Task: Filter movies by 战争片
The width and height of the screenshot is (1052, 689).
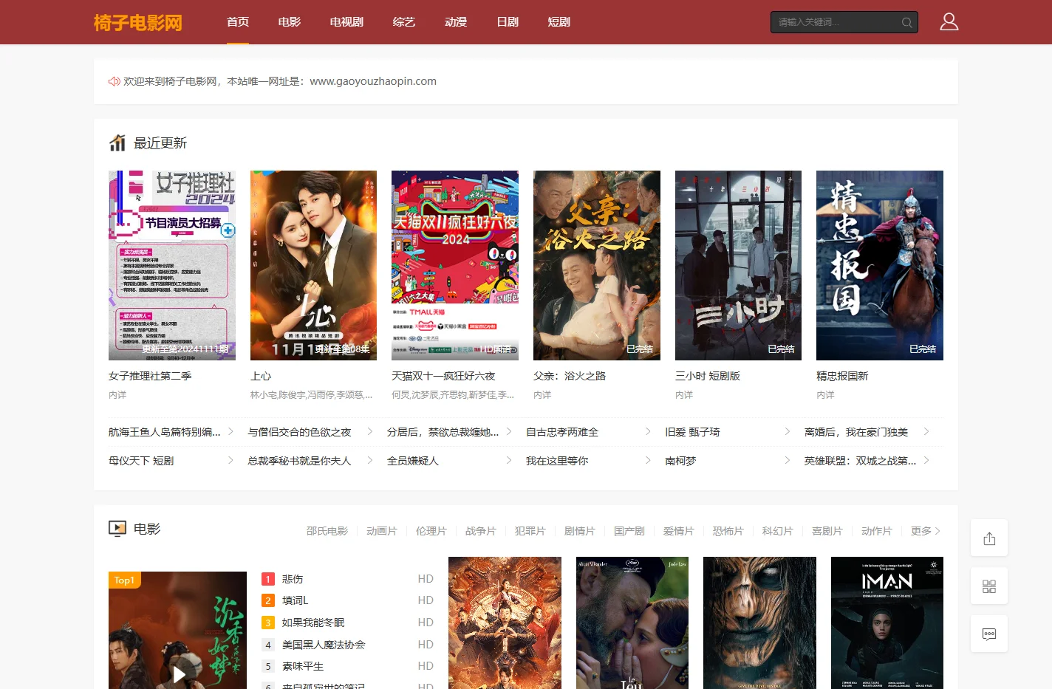Action: pyautogui.click(x=481, y=531)
